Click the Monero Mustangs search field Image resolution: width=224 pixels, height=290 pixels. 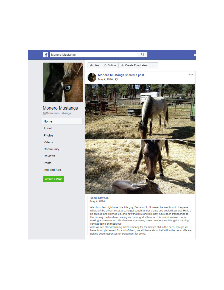[x=94, y=55]
